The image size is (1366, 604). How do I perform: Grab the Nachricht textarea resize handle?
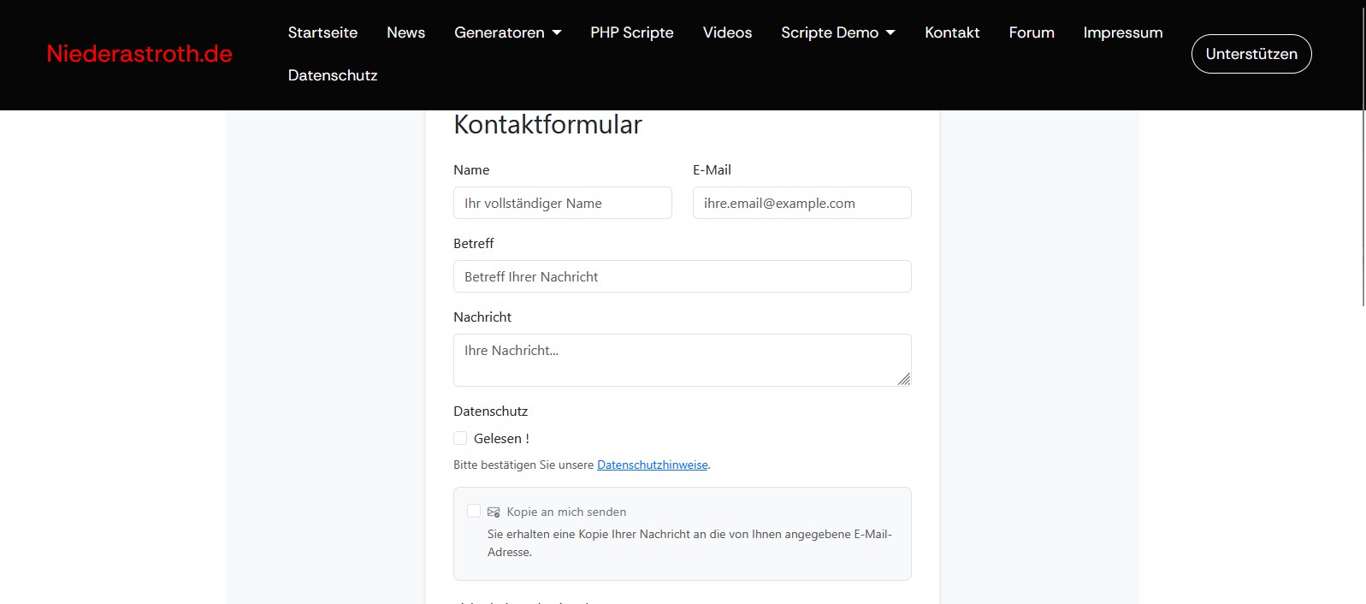[x=904, y=379]
